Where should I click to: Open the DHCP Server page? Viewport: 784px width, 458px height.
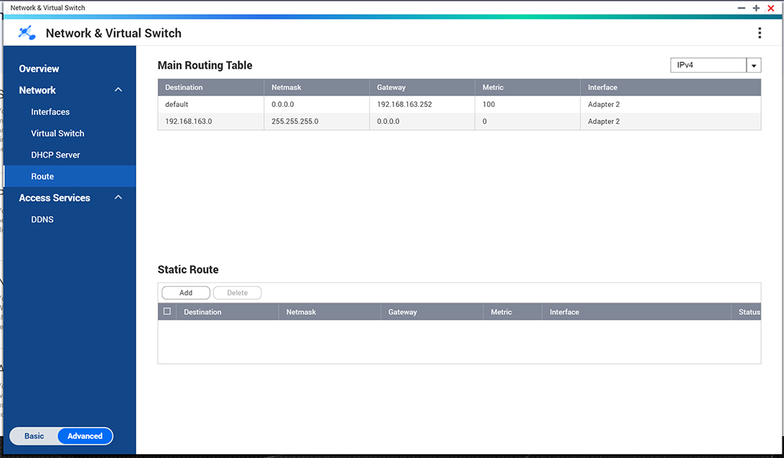[55, 154]
